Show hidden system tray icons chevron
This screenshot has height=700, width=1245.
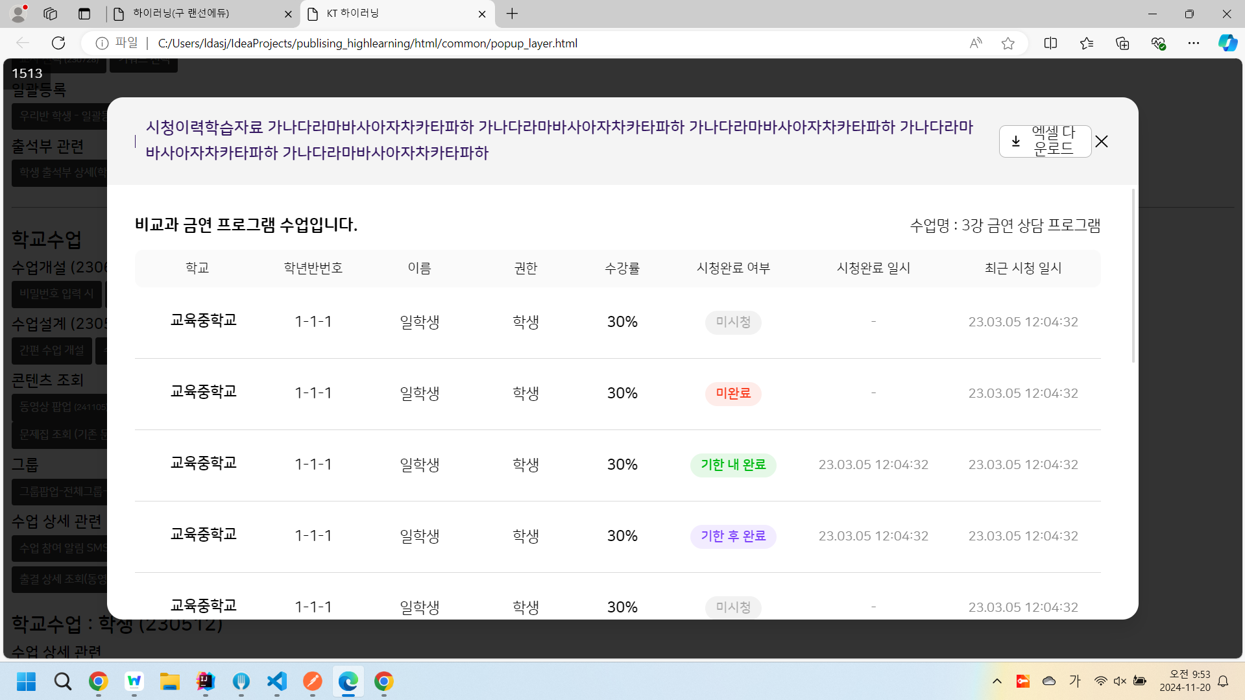point(997,681)
